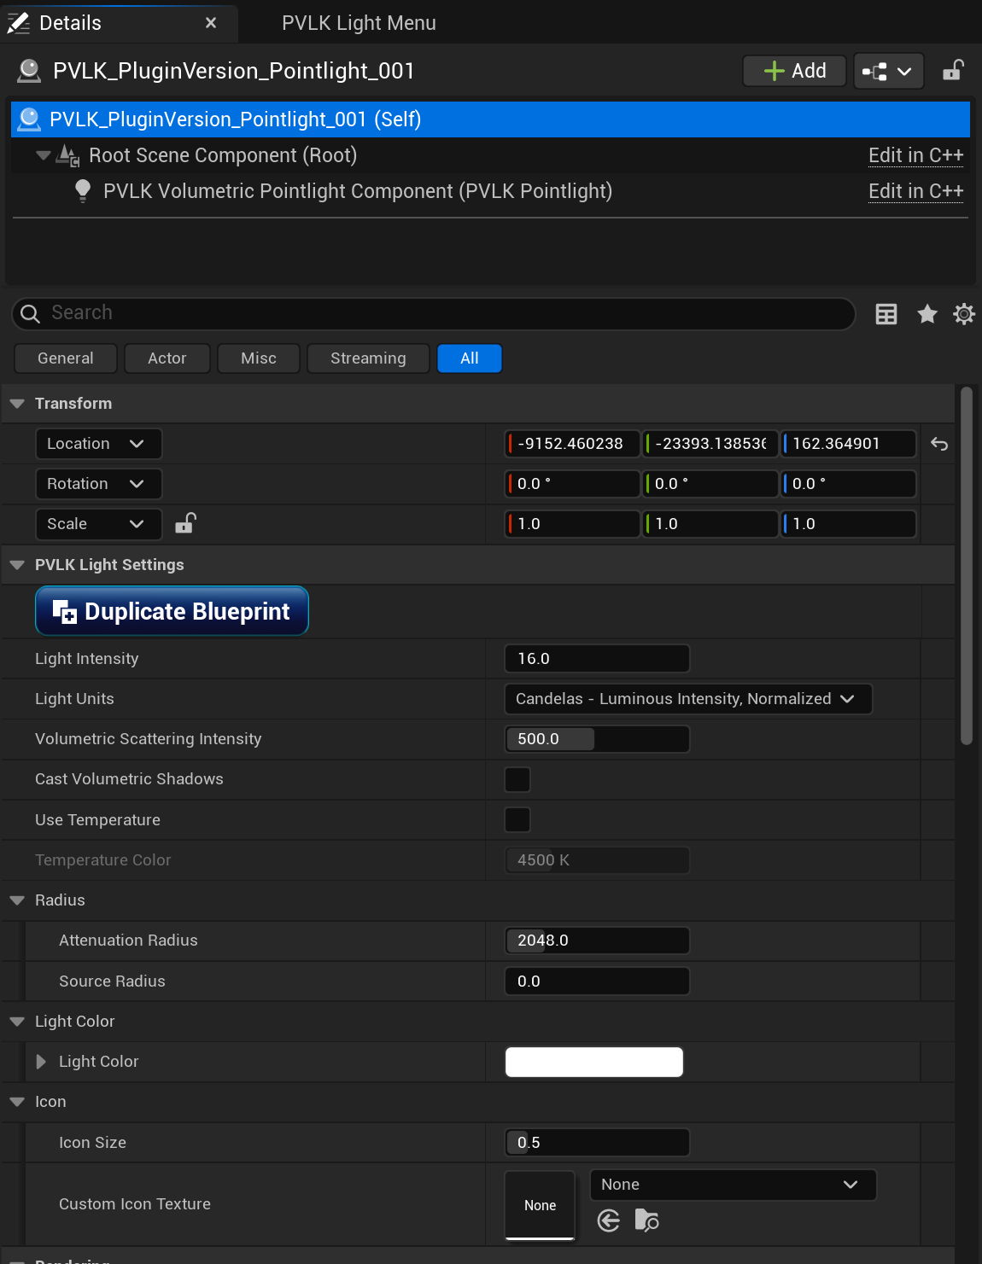Click Edit in C++ for PVLK Pointlight component
The width and height of the screenshot is (982, 1264).
click(x=915, y=191)
